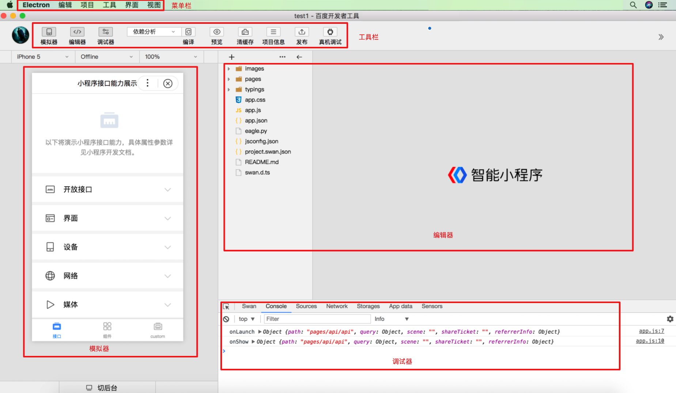Expand the 开放接口 section
Viewport: 676px width, 393px height.
tap(107, 189)
